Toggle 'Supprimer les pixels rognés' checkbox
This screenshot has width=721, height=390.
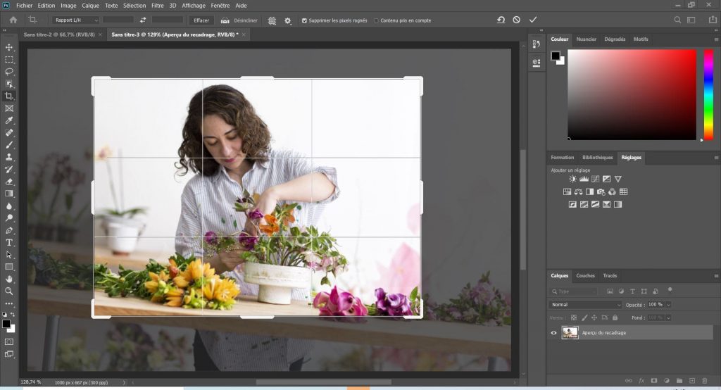[x=304, y=20]
